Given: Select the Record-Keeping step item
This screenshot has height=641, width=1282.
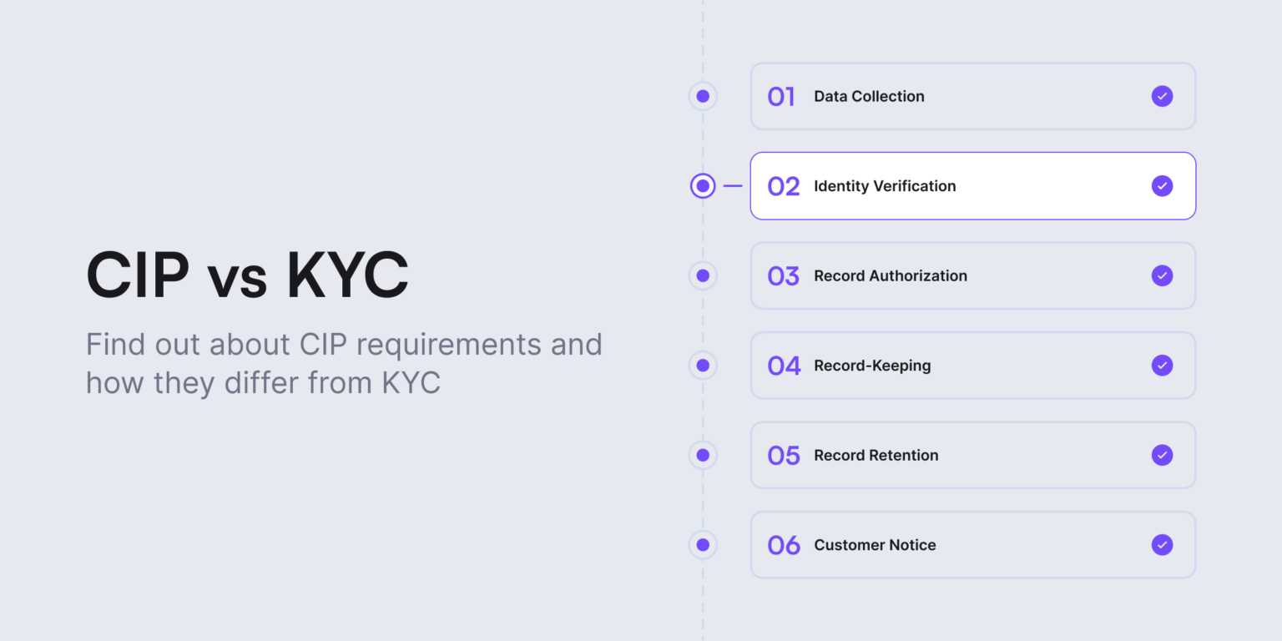Looking at the screenshot, I should pos(972,365).
